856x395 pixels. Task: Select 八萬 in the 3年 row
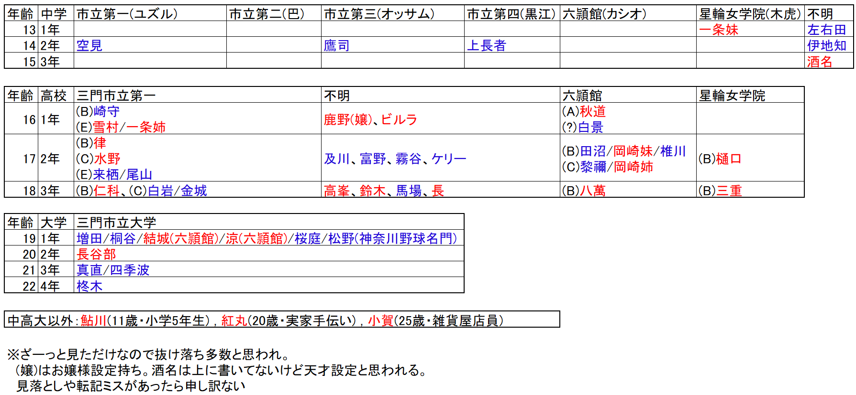tap(593, 191)
